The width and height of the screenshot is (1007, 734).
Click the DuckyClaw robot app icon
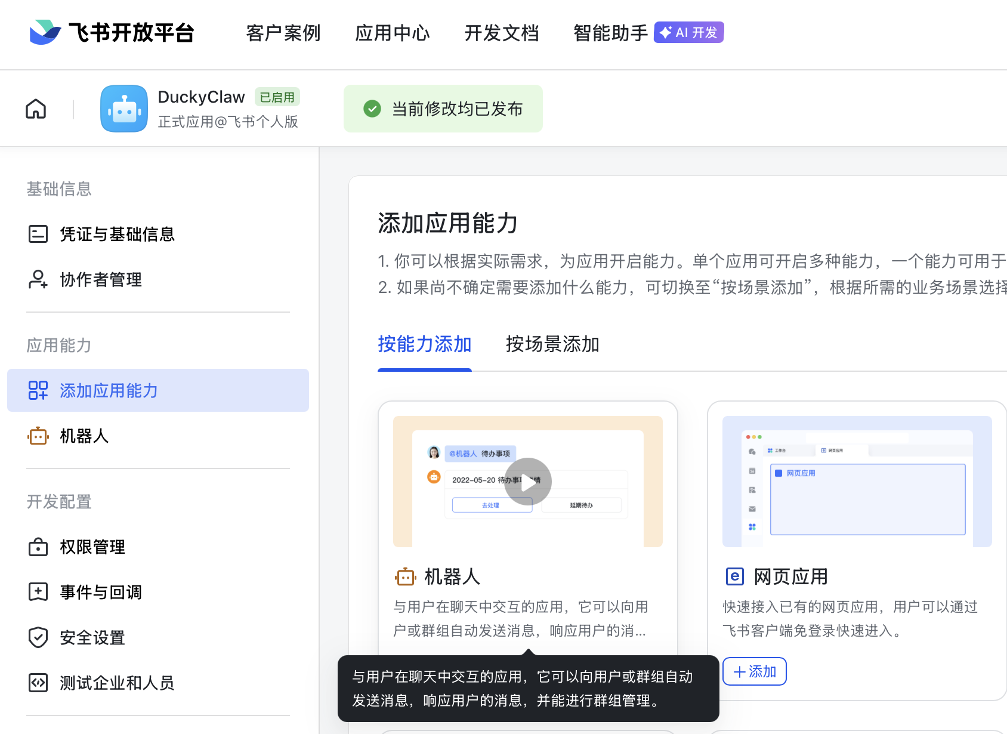tap(124, 109)
